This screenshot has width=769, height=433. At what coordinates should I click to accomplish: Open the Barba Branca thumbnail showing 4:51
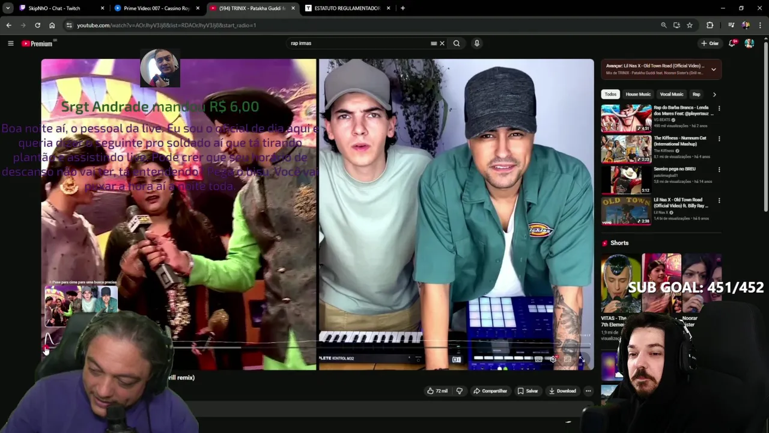coord(626,118)
